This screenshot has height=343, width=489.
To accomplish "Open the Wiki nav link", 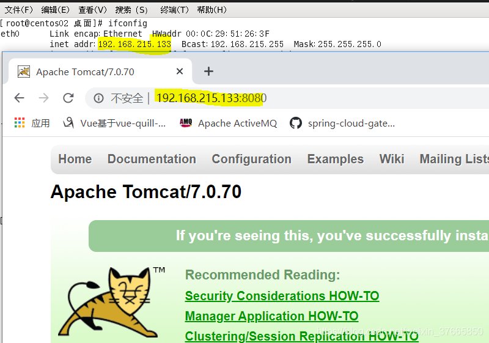I will pos(392,159).
